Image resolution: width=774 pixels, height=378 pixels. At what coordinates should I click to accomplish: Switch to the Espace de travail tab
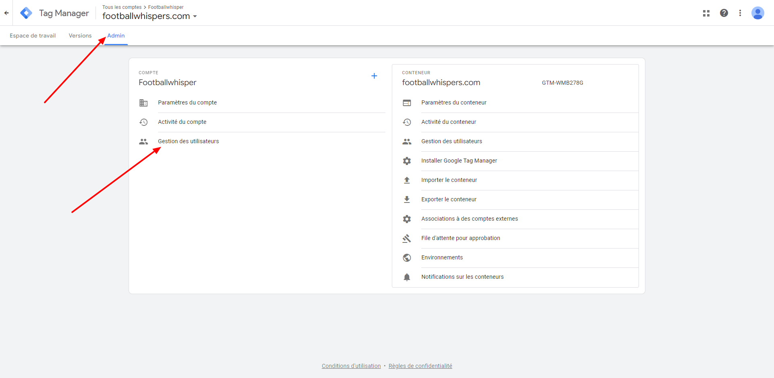pyautogui.click(x=33, y=36)
